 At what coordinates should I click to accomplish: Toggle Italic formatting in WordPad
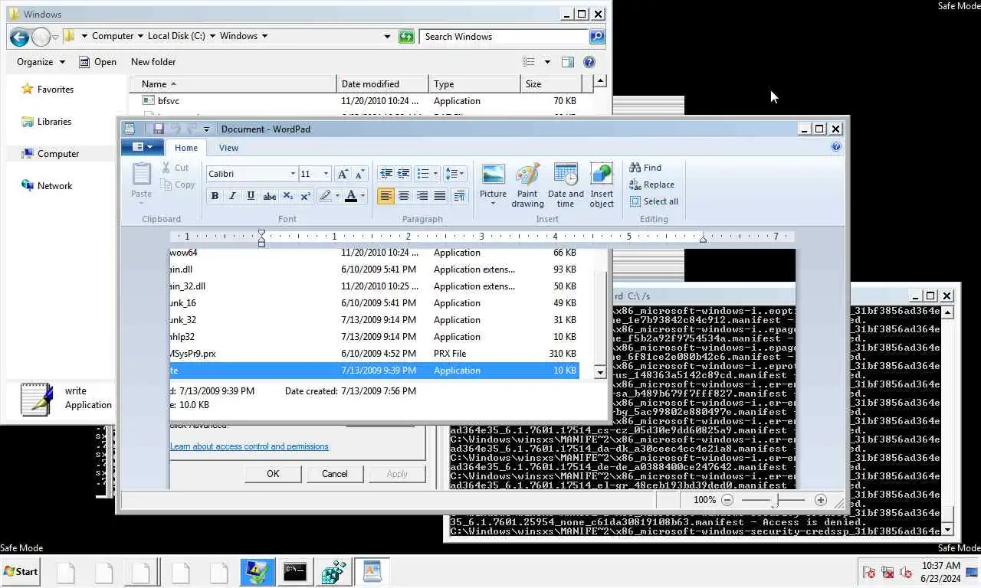[x=232, y=196]
